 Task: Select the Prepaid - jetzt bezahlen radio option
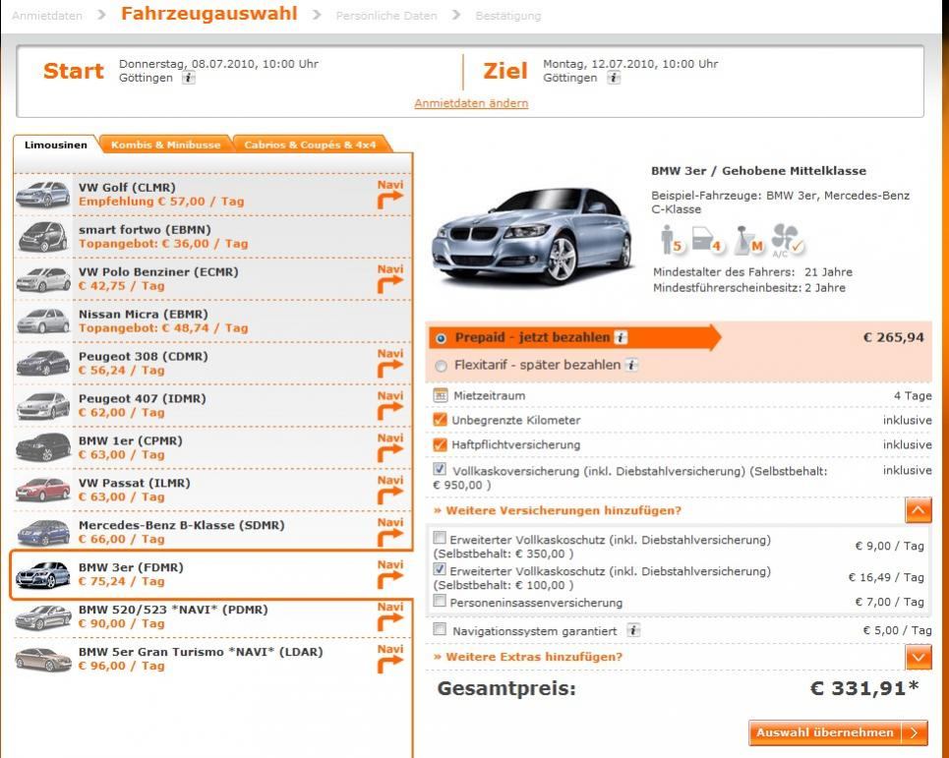[x=442, y=338]
